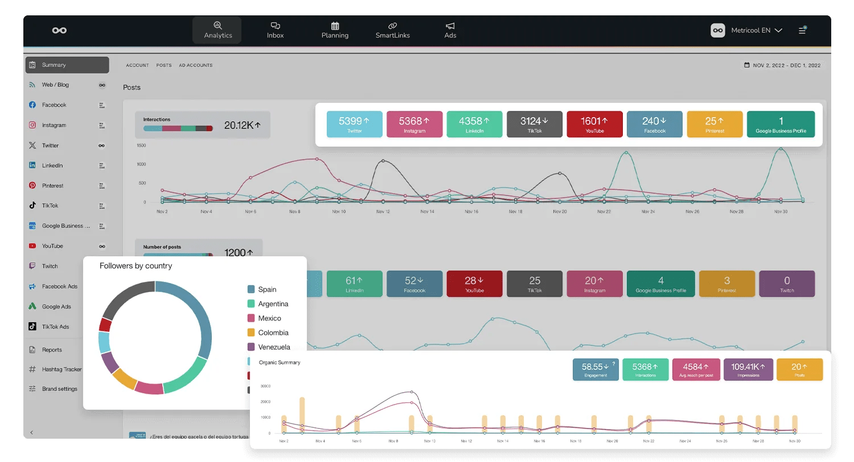Click the SmartLinks icon in top navigation
The width and height of the screenshot is (854, 462).
(392, 26)
